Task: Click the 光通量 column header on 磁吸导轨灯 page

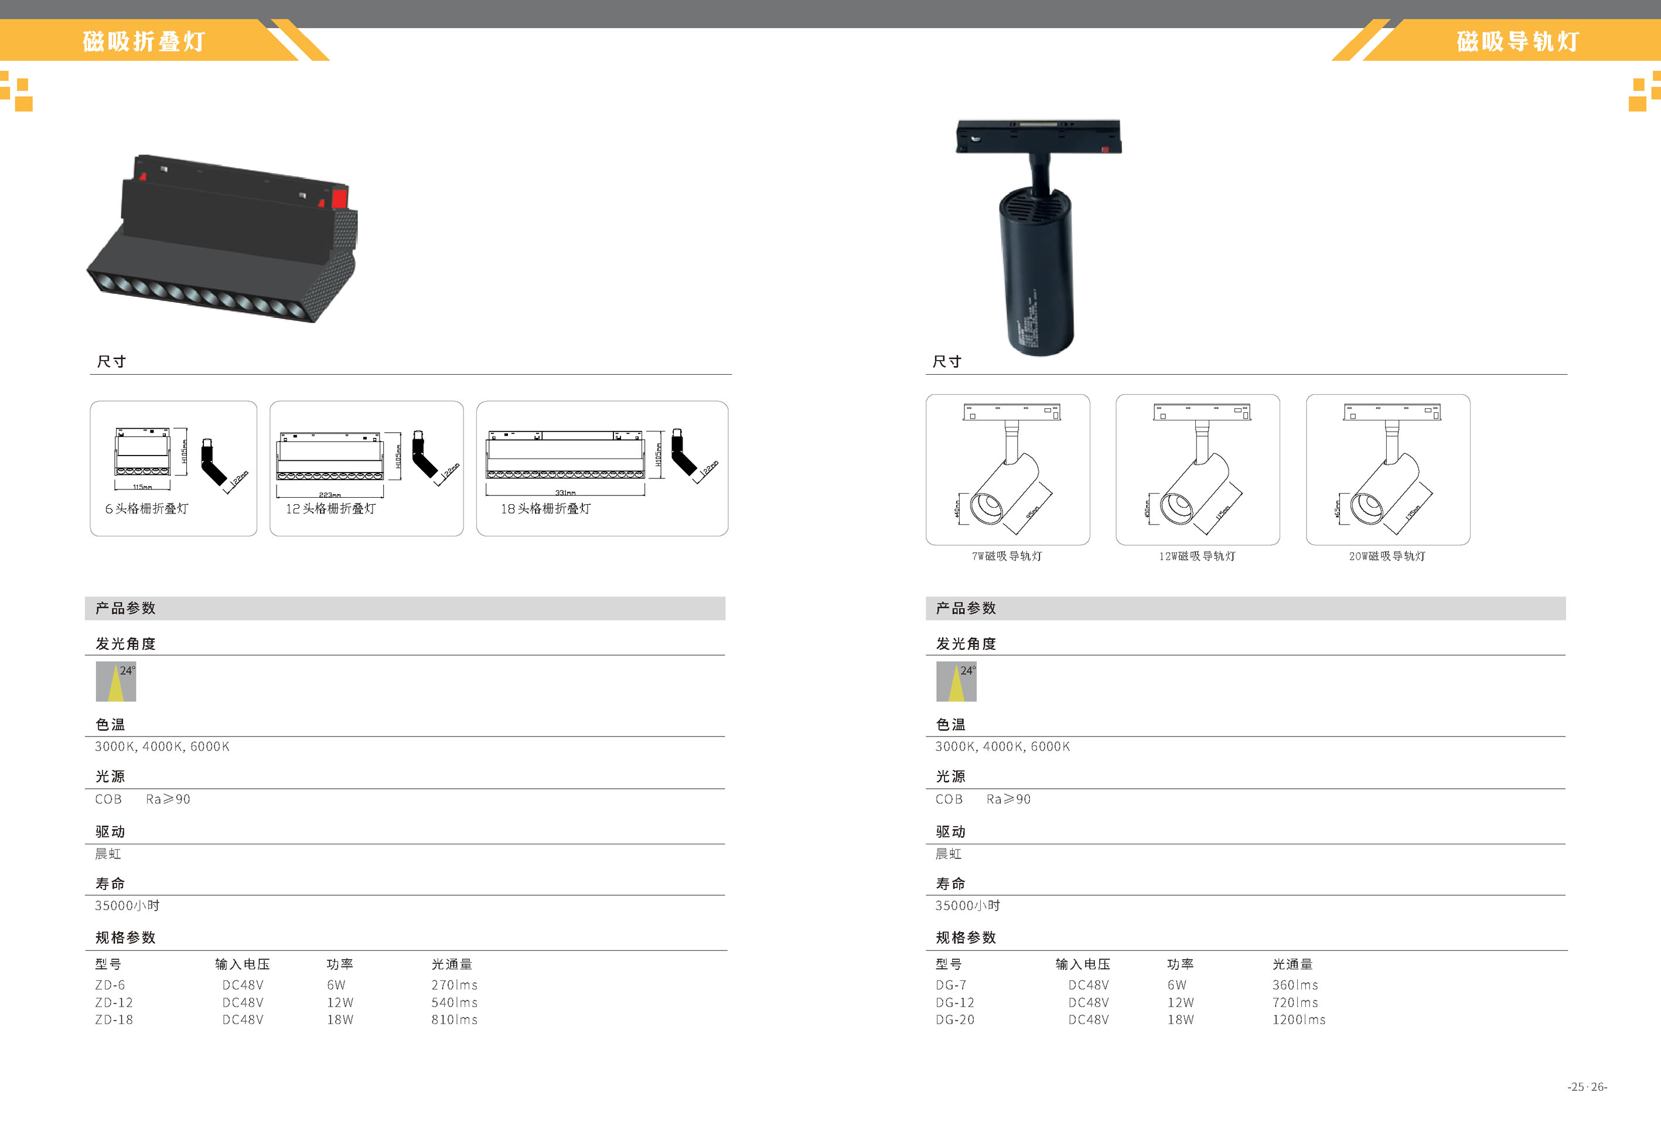Action: pyautogui.click(x=1292, y=964)
